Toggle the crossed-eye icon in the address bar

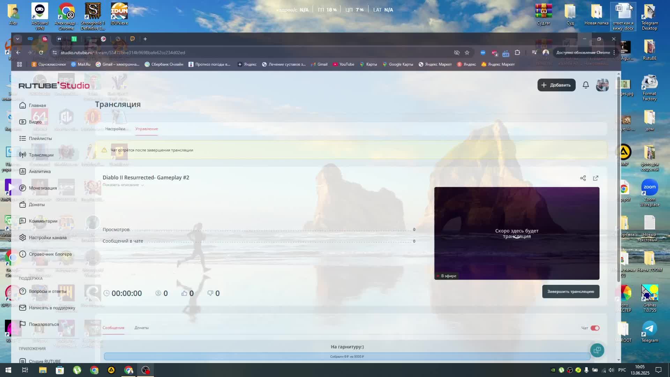456,53
